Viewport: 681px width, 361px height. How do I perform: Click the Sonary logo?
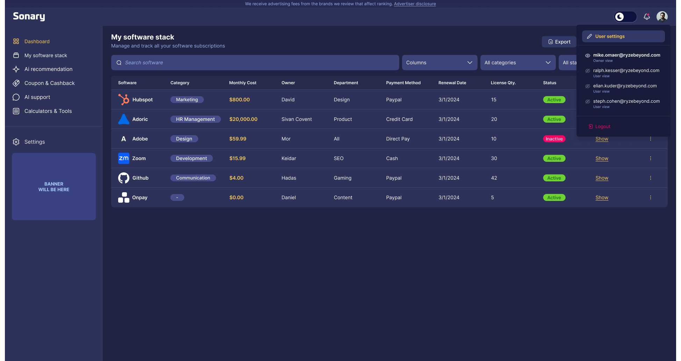coord(29,16)
